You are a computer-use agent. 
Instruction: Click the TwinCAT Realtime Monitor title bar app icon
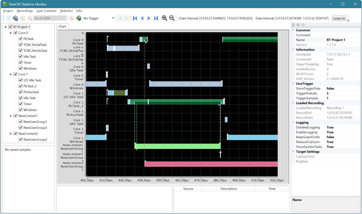coord(5,4)
